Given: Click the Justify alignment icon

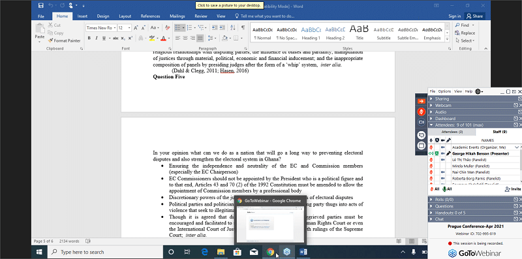Looking at the screenshot, I should pyautogui.click(x=200, y=38).
